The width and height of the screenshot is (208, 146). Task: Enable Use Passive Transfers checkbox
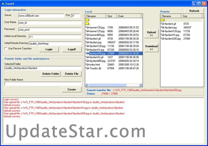tap(6, 49)
